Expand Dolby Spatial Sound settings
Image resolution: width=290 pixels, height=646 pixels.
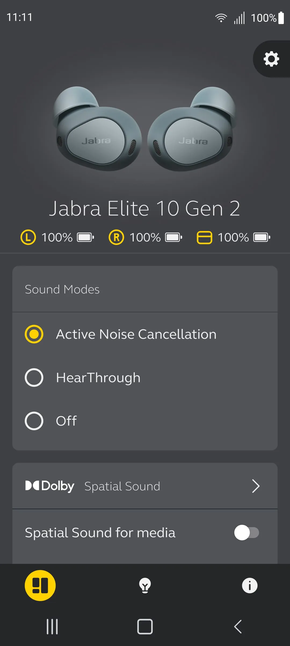pyautogui.click(x=256, y=486)
